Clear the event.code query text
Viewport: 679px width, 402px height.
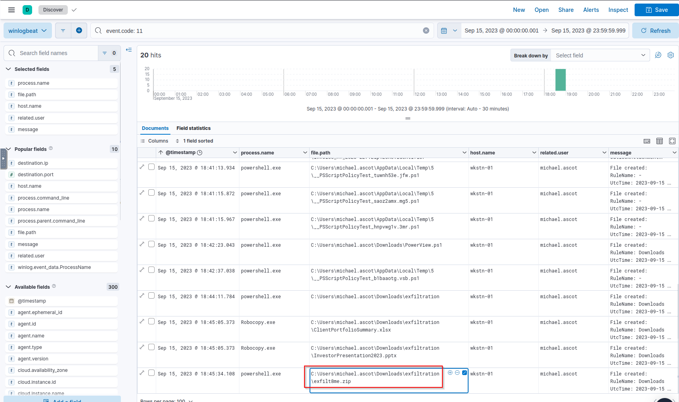[x=426, y=30]
